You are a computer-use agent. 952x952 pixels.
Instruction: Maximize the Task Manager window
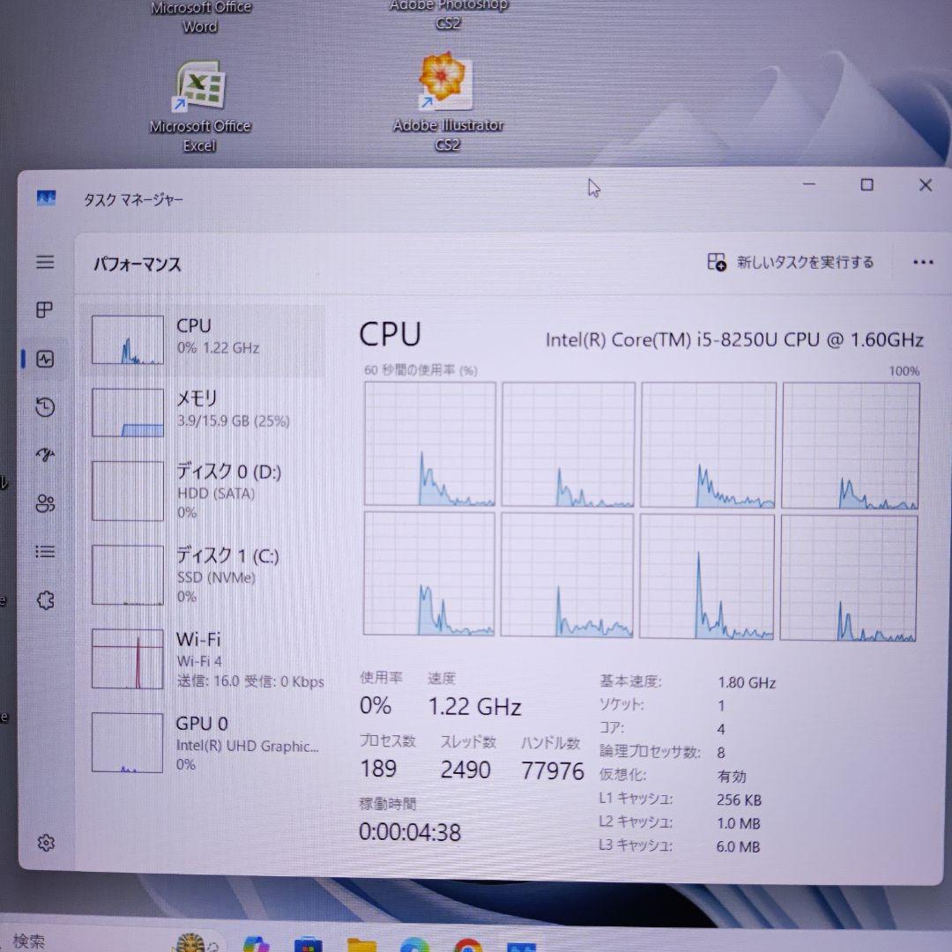click(867, 184)
